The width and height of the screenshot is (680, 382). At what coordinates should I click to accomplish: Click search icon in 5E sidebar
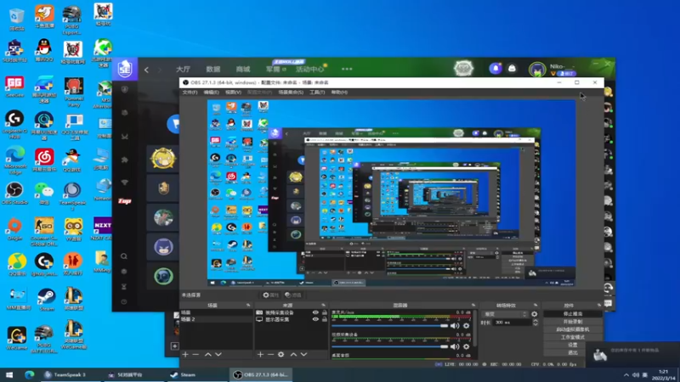coord(124,256)
